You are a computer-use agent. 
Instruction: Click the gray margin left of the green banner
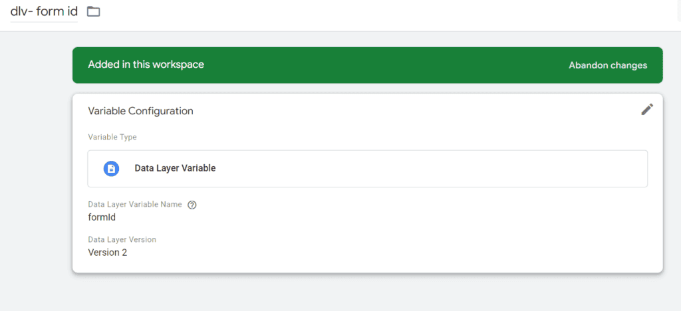36,65
